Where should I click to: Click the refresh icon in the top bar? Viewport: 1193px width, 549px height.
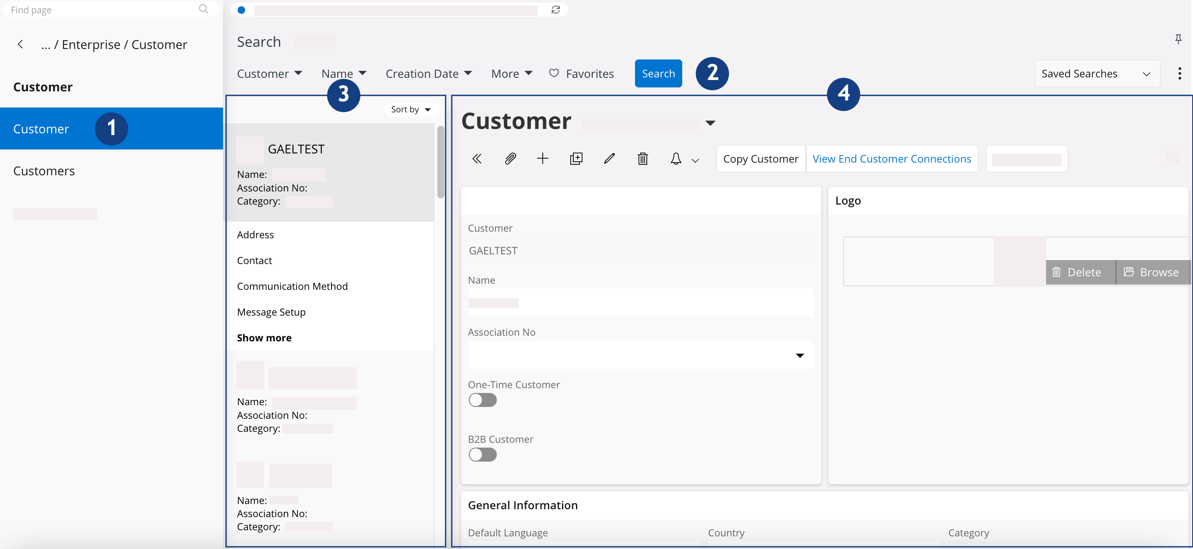555,10
